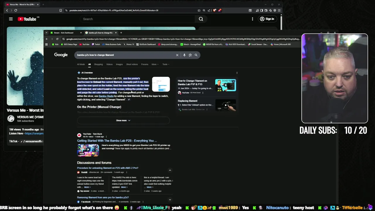Image resolution: width=375 pixels, height=211 pixels.
Task: Open the onerpm link in YouTube description
Action: click(34, 134)
